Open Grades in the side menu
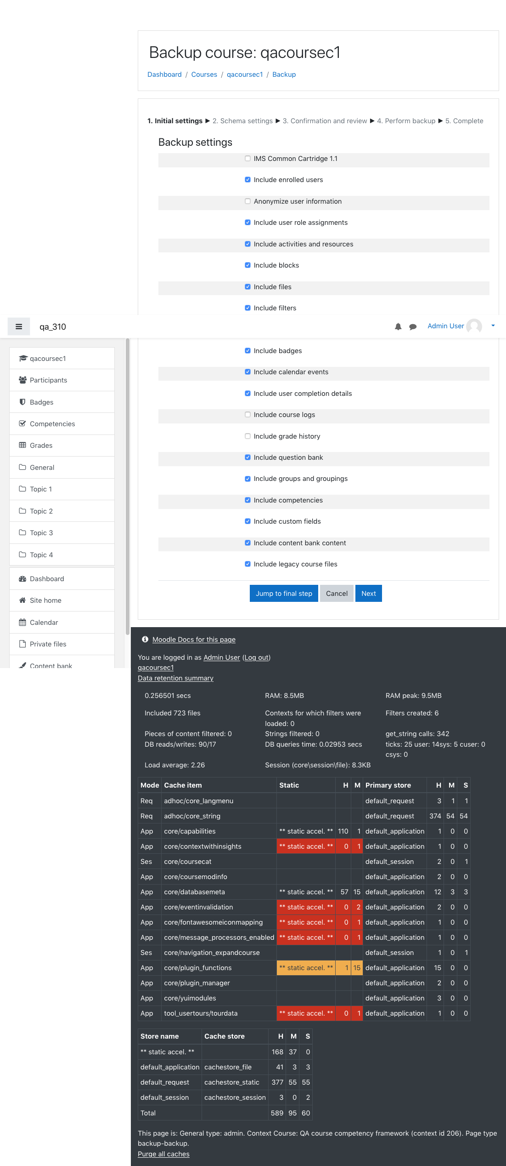Viewport: 506px width, 1166px height. (62, 446)
